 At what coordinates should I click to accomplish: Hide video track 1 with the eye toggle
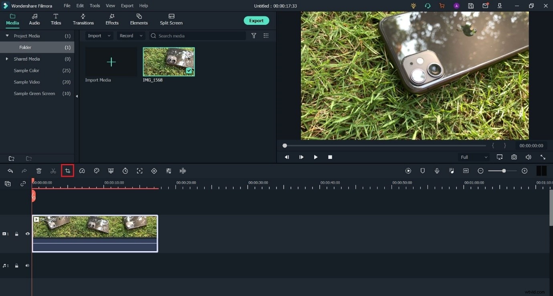[x=27, y=234]
